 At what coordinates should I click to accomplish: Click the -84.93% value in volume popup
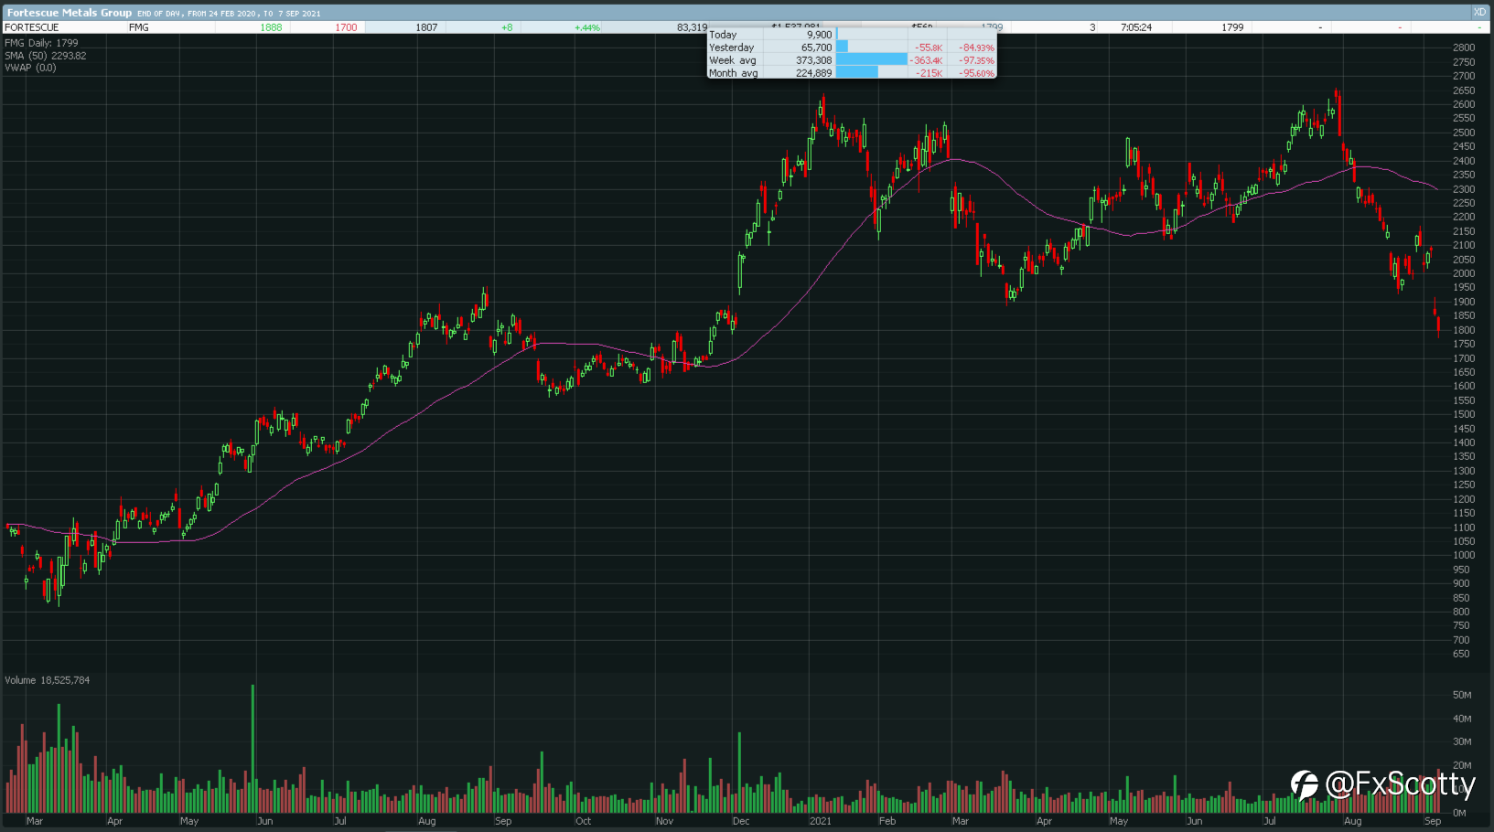(x=976, y=48)
